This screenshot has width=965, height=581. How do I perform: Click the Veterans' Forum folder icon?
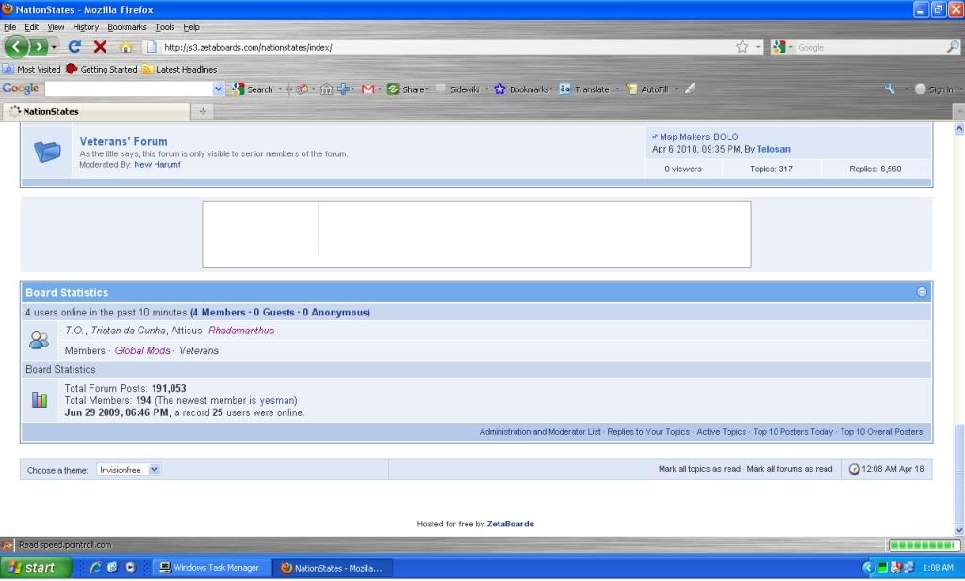pos(47,150)
